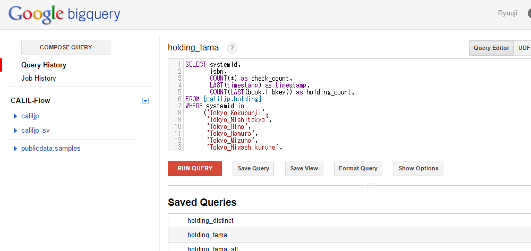Expand the caliljp dataset
531x251 pixels.
click(15, 116)
